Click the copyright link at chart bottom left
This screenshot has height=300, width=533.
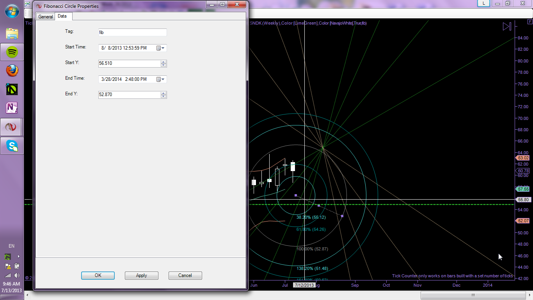coord(28,278)
